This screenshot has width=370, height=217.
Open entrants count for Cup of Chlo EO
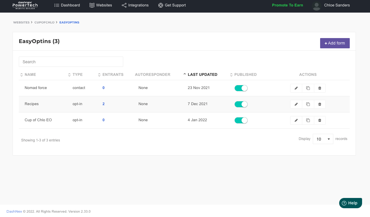coord(104,120)
